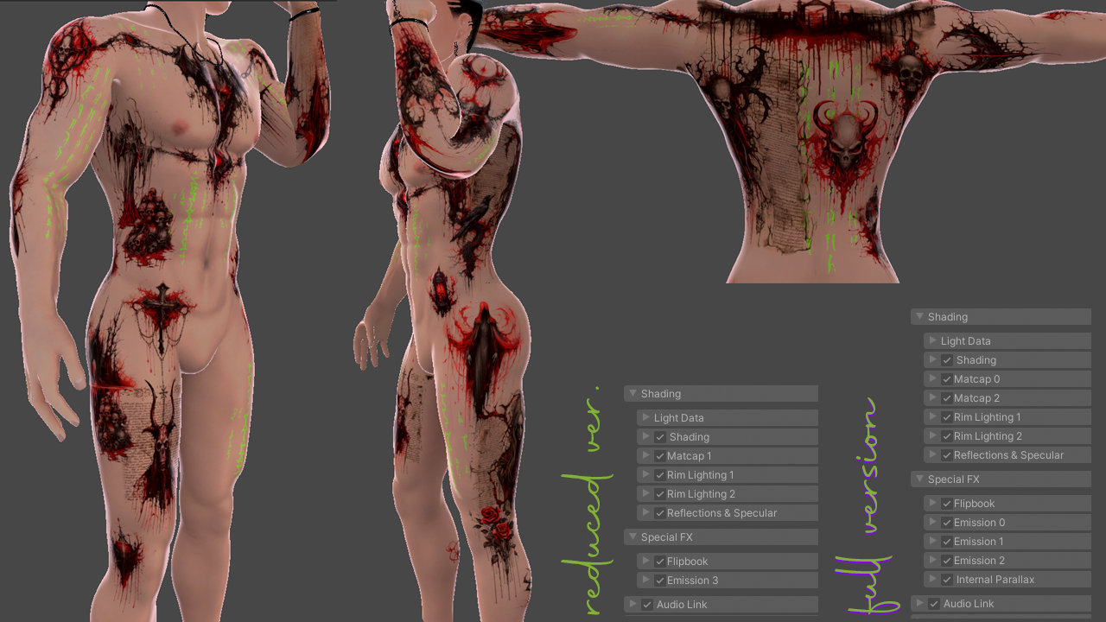Viewport: 1106px width, 622px height.
Task: Expand the Emission 0 row triangle
Action: [x=932, y=523]
